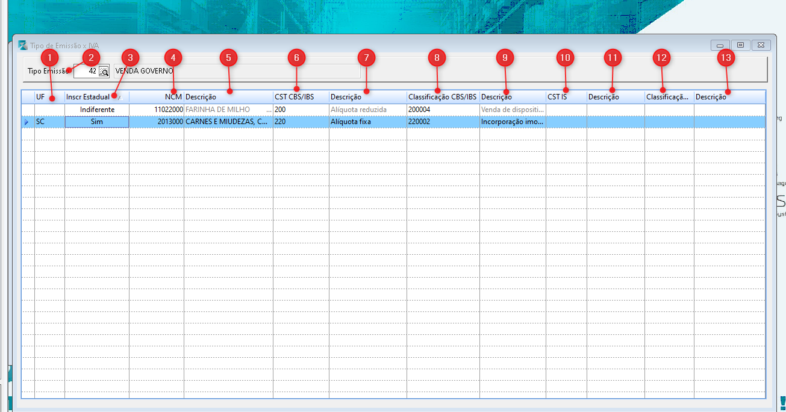Click NCM value 11022000
The height and width of the screenshot is (412, 786).
(x=157, y=110)
